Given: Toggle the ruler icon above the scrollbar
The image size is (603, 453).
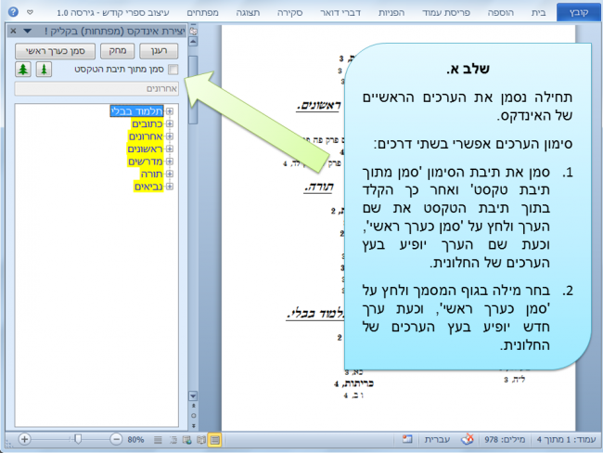Looking at the screenshot, I should pos(194,31).
